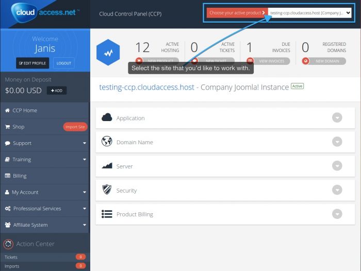Click the +ADD deposit button

57,90
